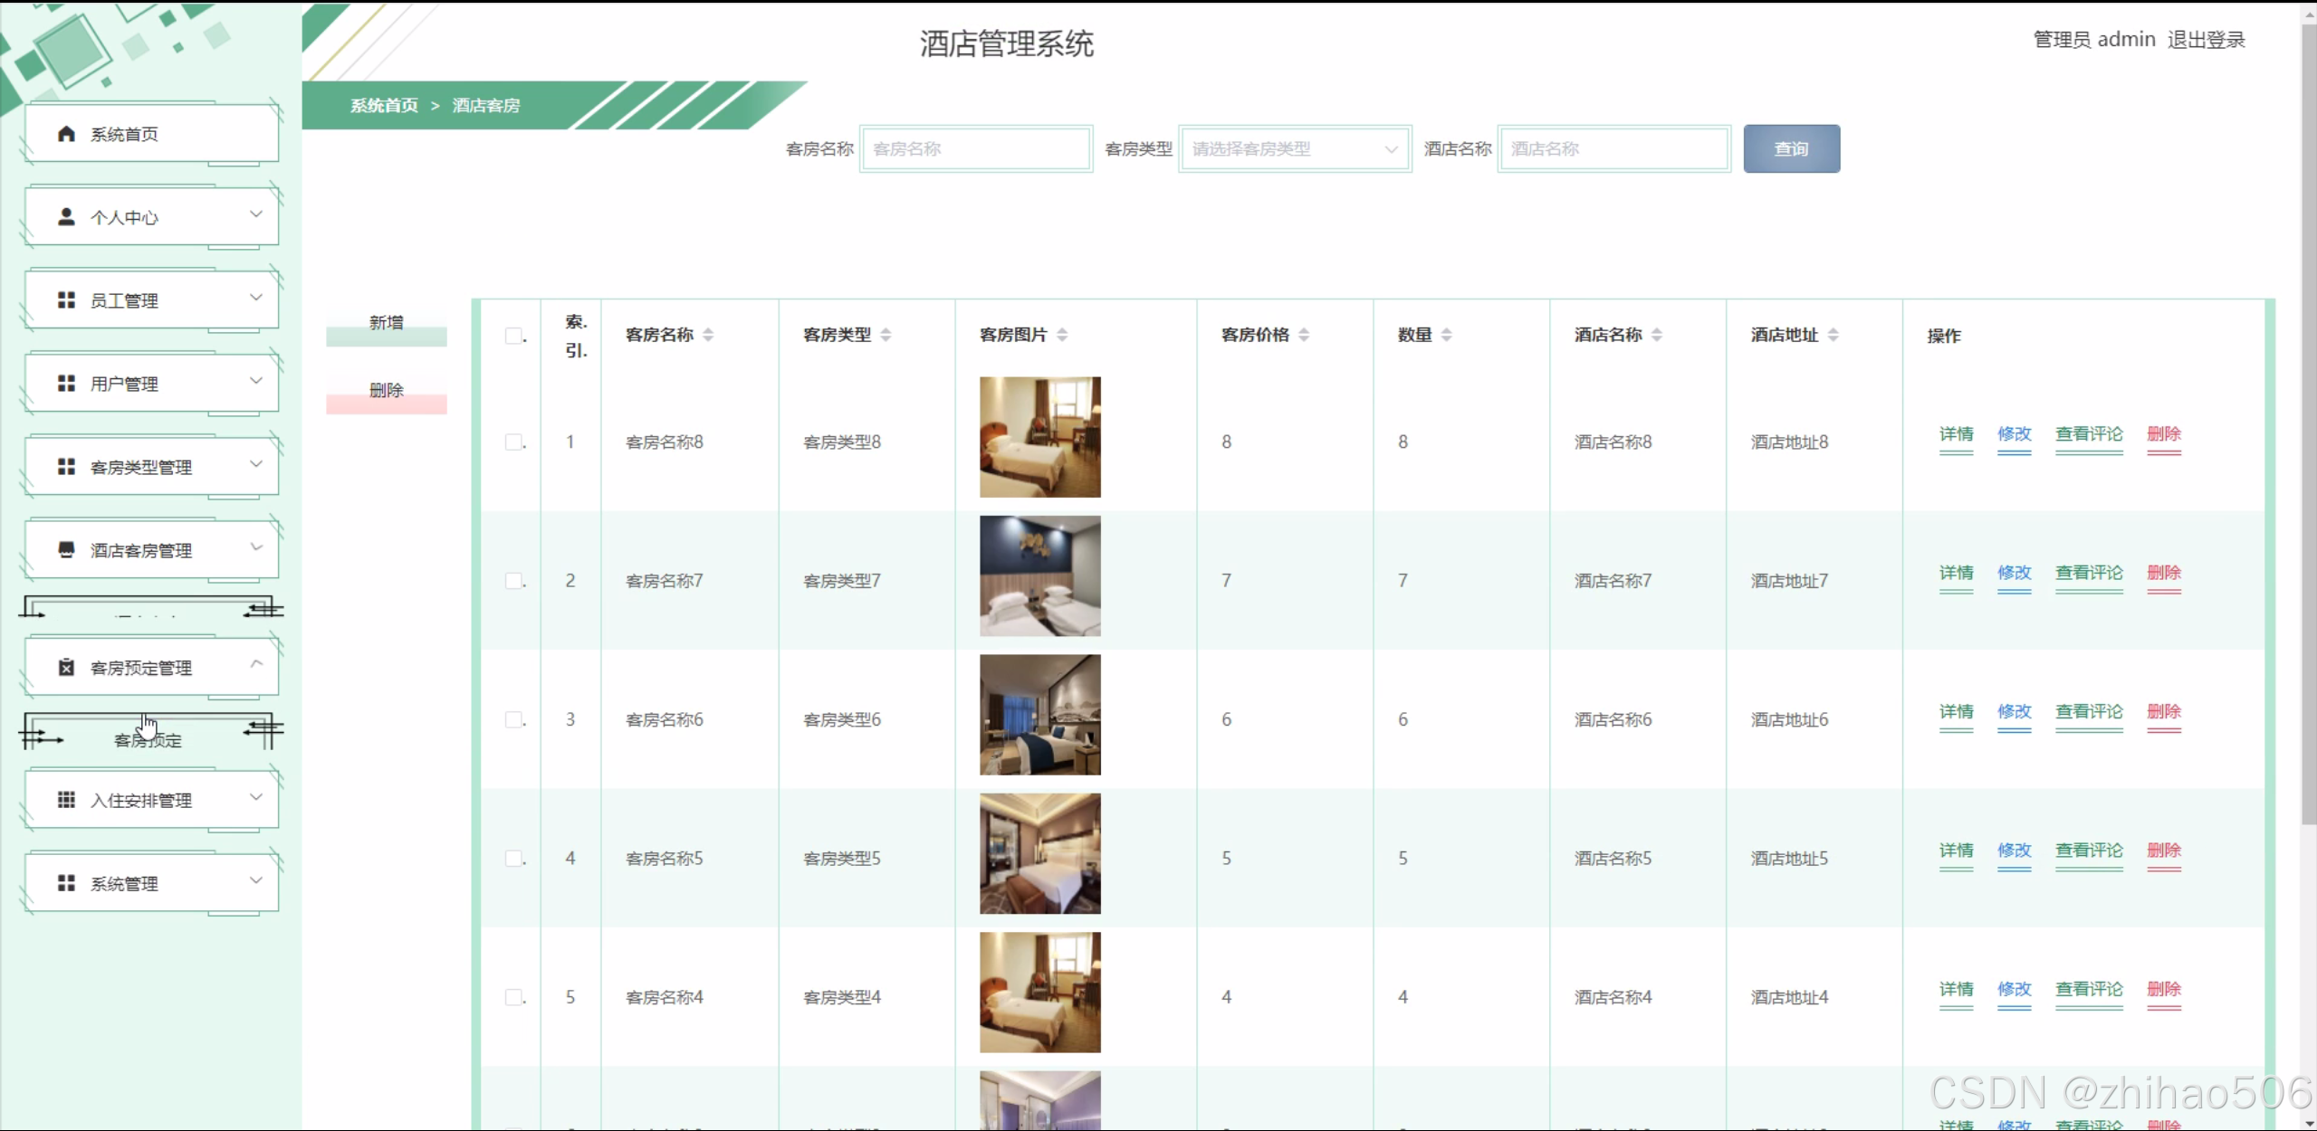2317x1131 pixels.
Task: Click 查看评论 link for 客房名称7
Action: coord(2089,573)
